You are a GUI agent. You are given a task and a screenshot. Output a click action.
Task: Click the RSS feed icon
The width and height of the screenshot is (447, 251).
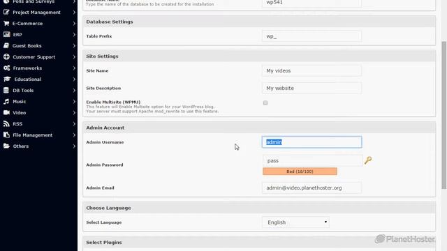point(6,124)
